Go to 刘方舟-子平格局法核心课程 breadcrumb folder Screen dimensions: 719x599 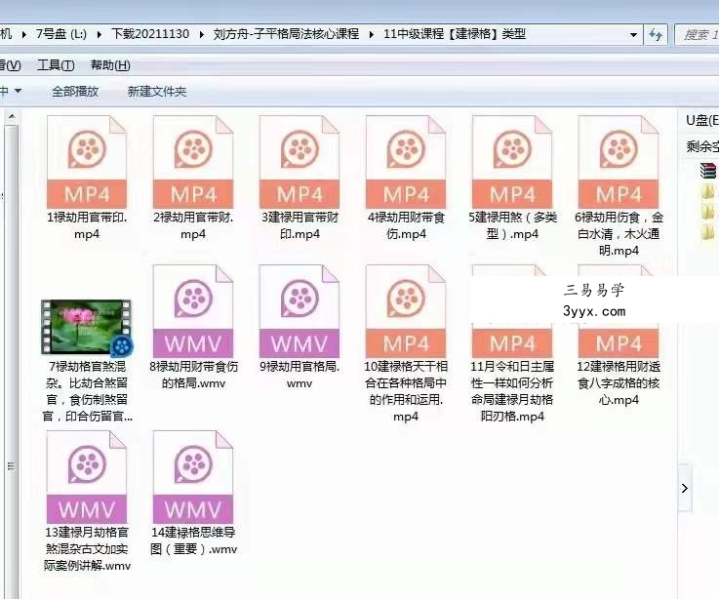pos(286,34)
